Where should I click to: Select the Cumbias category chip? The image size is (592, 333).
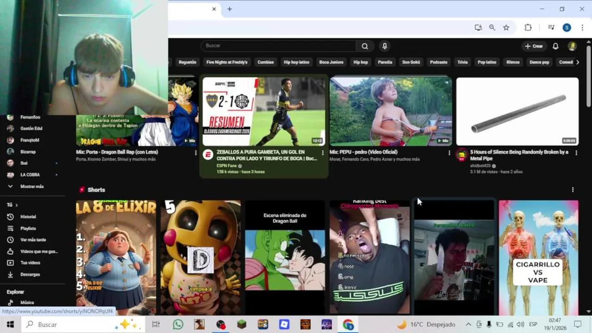point(265,62)
